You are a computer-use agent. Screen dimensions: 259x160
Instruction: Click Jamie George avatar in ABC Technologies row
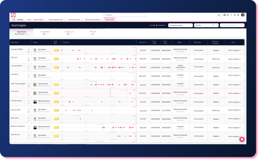coord(35,85)
